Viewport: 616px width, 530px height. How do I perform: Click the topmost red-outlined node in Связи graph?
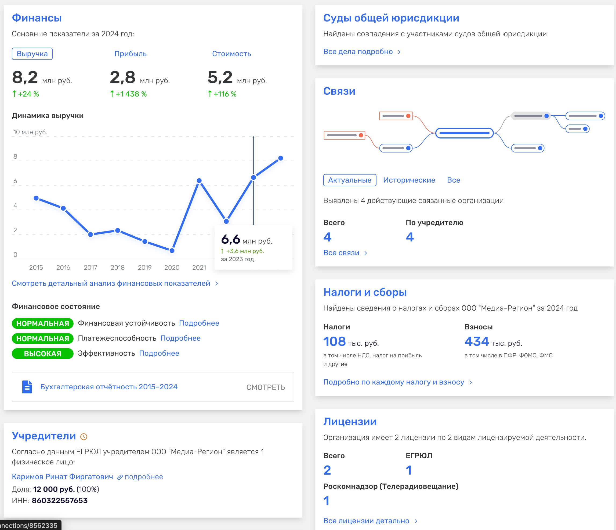coord(396,116)
